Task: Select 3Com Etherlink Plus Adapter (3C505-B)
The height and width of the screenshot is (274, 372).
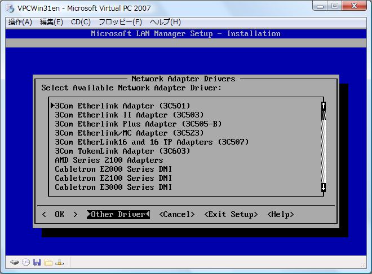Action: [138, 124]
